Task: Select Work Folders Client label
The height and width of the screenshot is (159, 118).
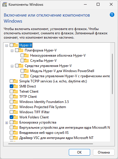Action: pos(34,117)
